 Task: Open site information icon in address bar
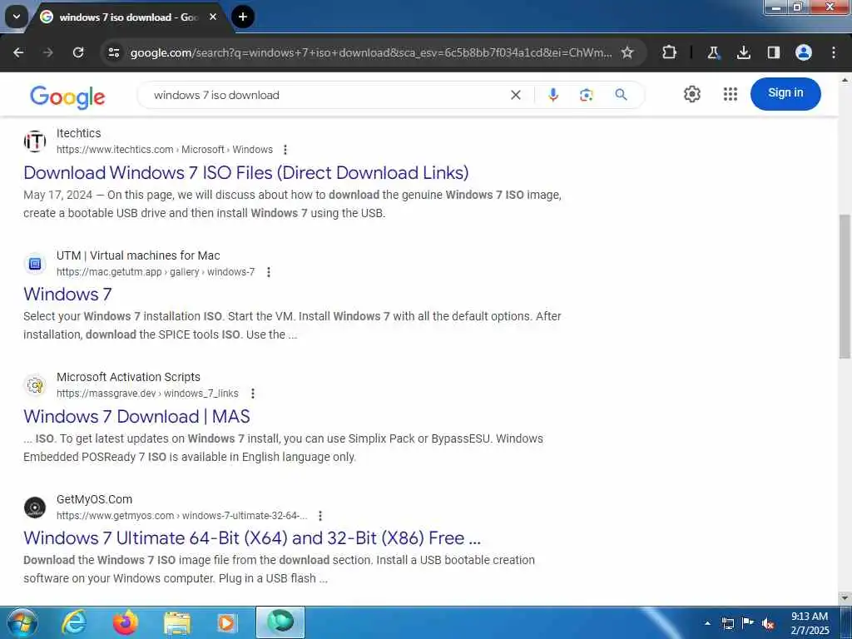[114, 52]
